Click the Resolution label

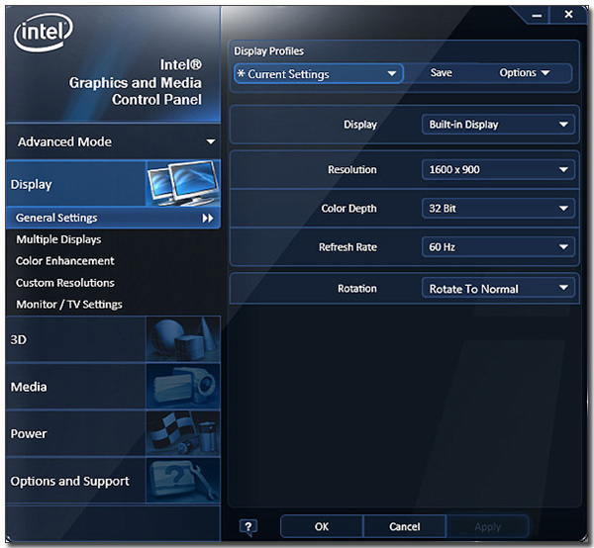pos(352,169)
